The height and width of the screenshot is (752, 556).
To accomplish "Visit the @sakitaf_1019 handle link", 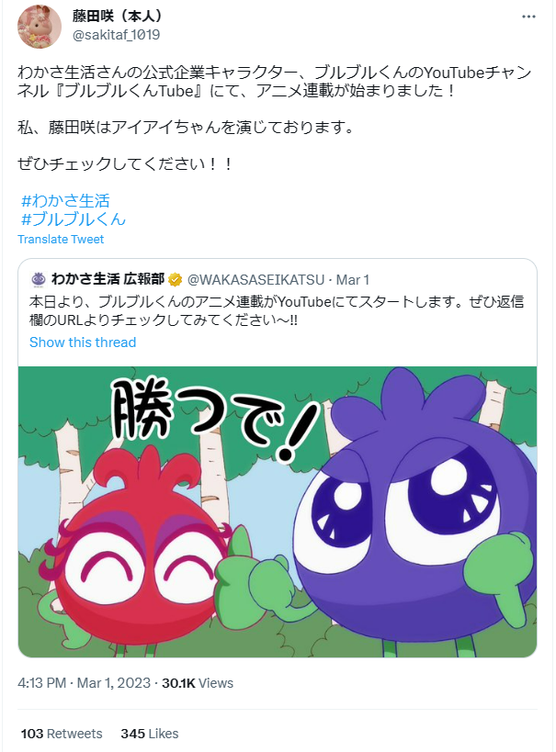I will point(116,35).
